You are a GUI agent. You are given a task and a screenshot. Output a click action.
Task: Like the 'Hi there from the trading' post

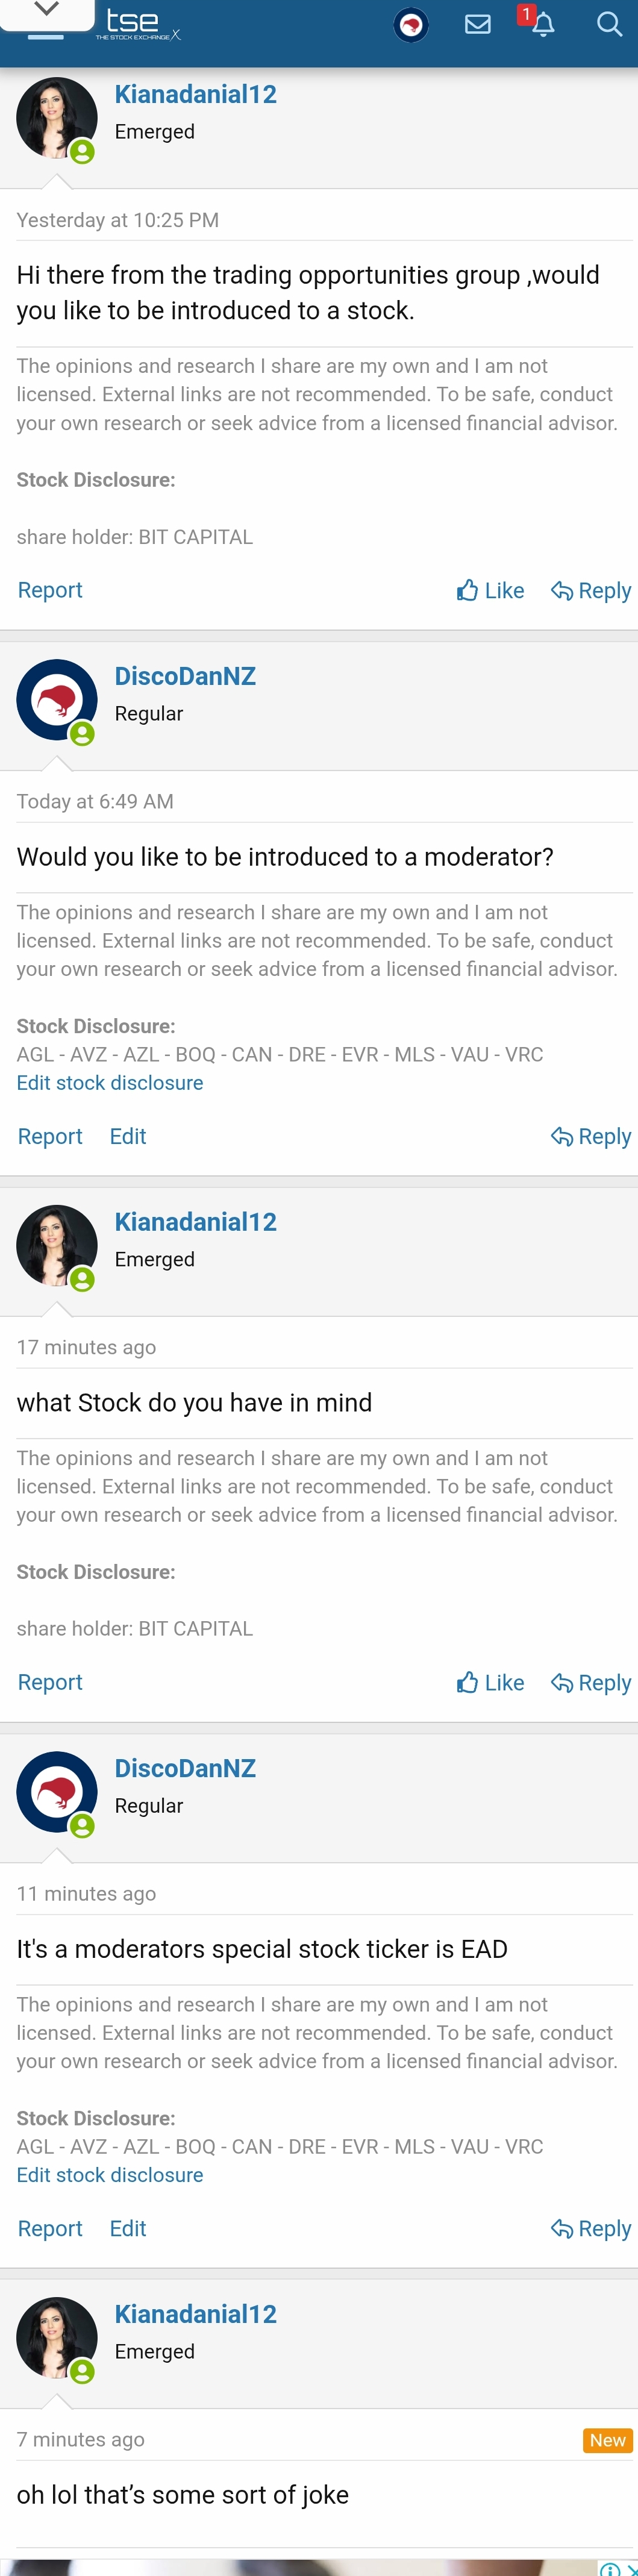point(490,591)
